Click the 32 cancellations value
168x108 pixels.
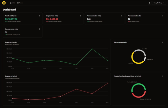(x=6, y=32)
